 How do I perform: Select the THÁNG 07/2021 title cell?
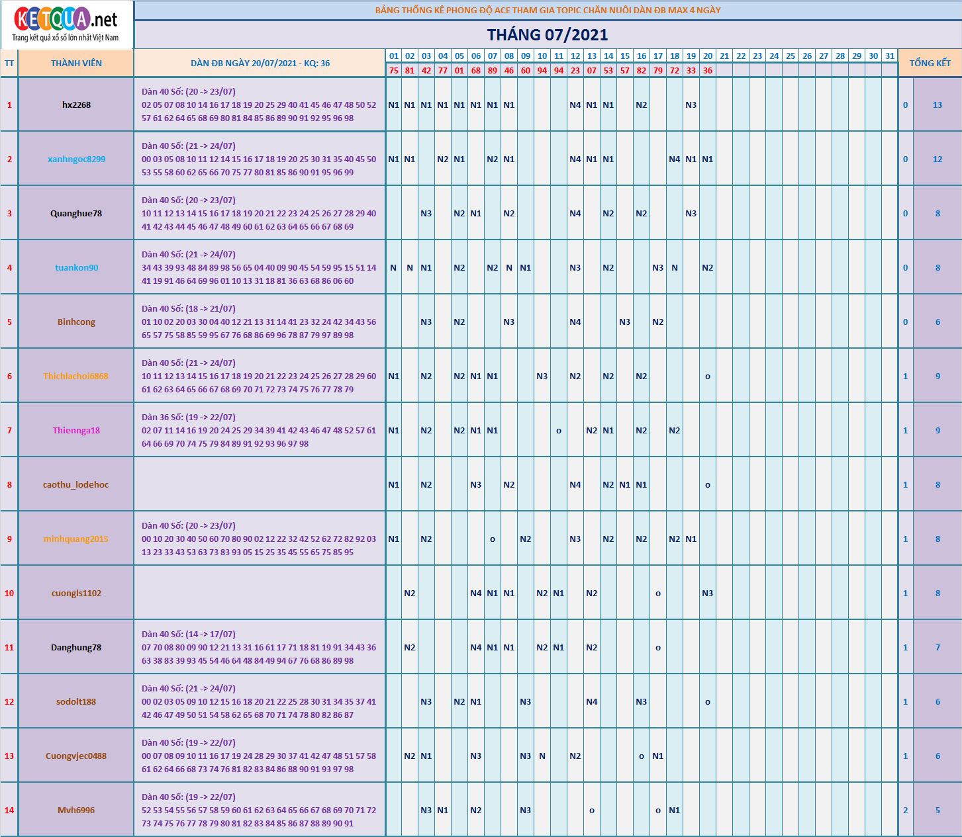548,35
